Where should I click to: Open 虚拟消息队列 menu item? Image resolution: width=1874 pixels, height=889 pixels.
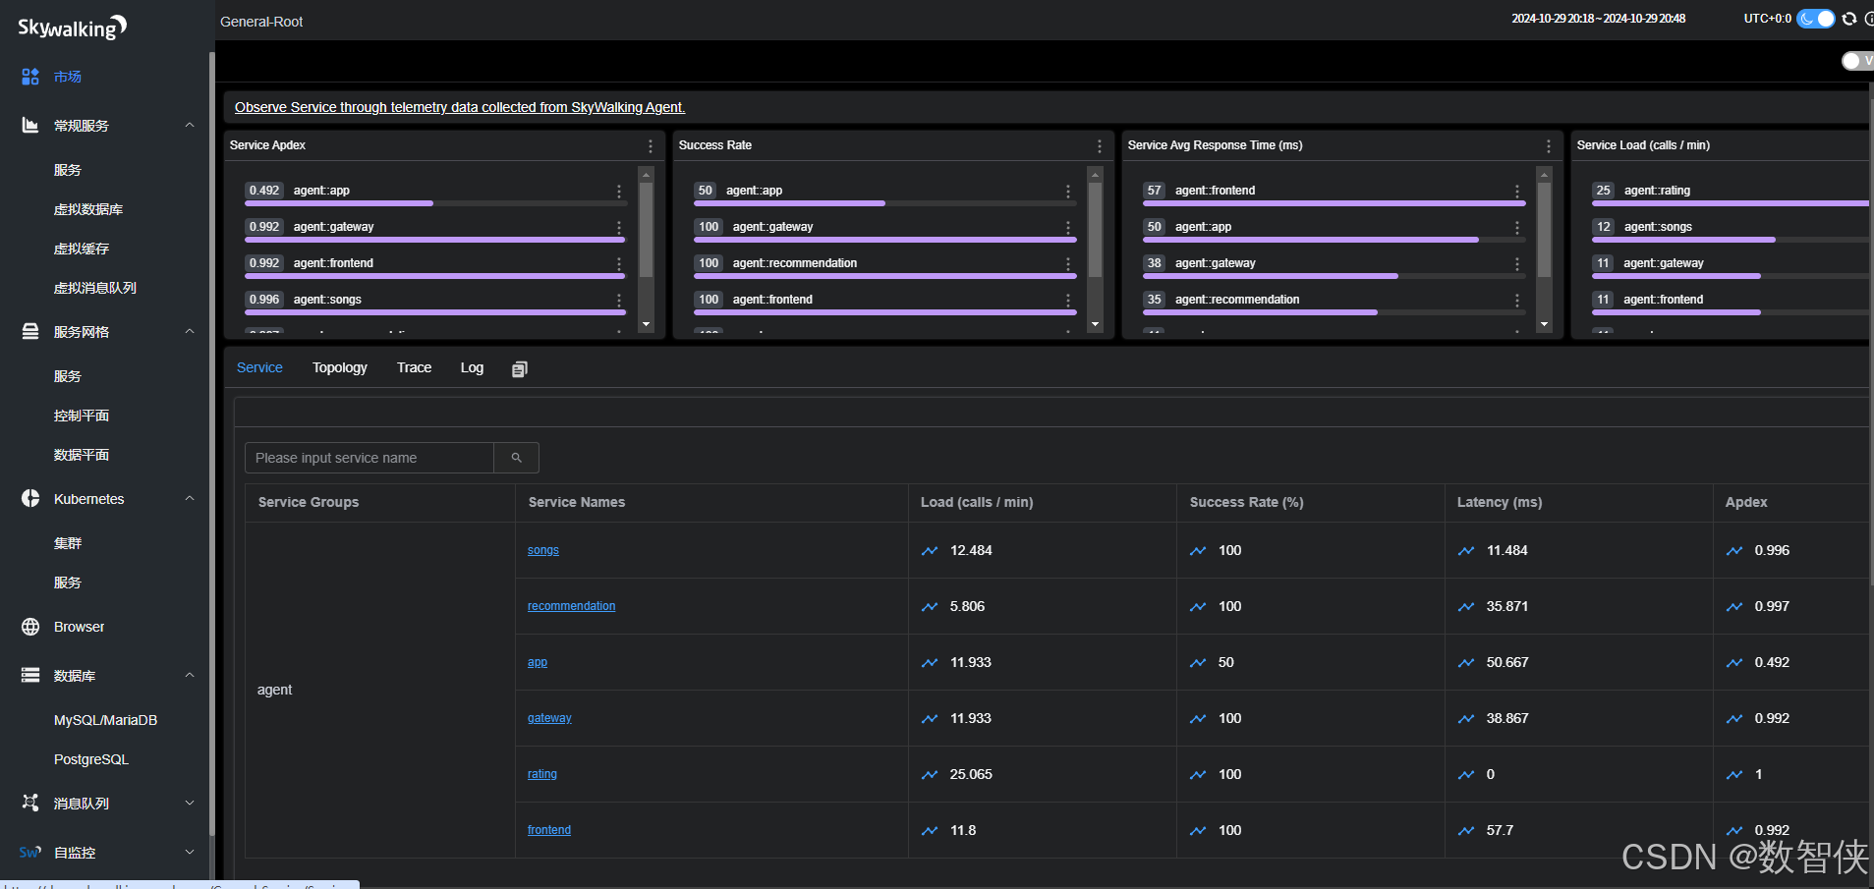click(95, 288)
